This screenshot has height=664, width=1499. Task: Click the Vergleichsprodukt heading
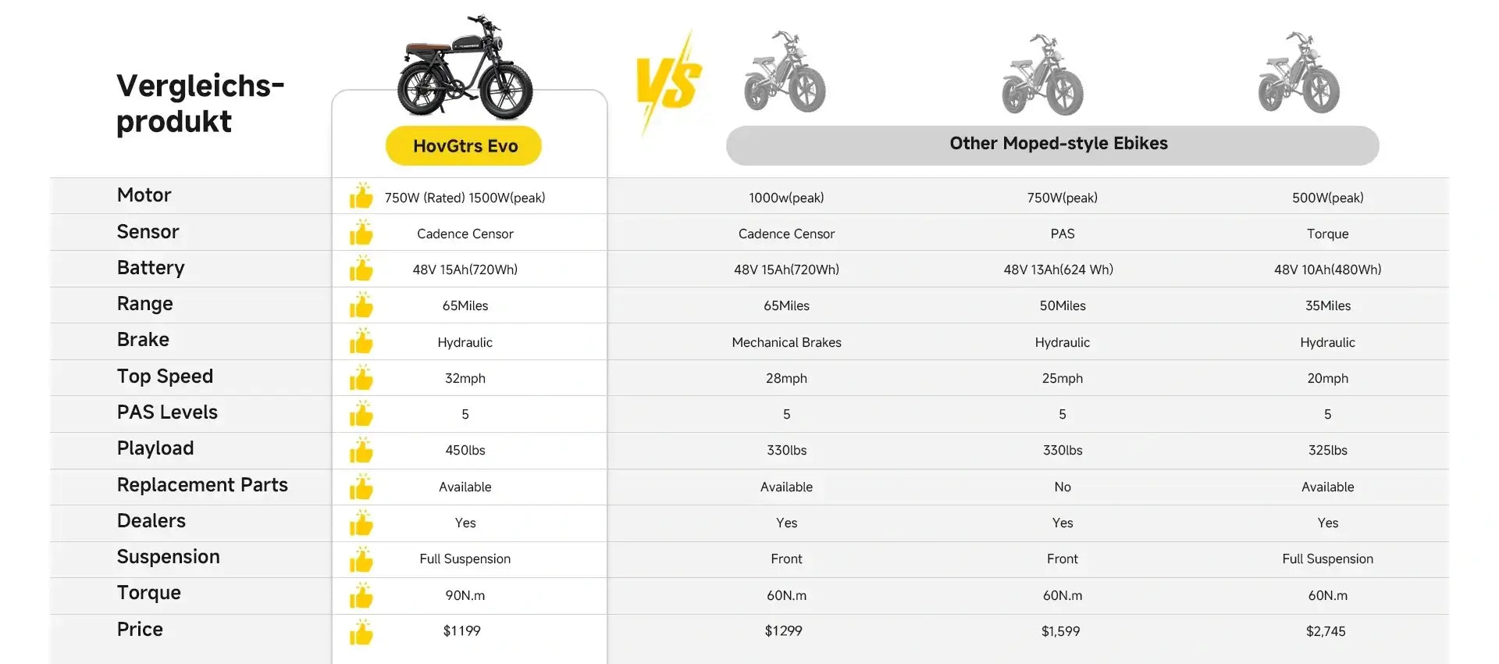click(x=200, y=103)
